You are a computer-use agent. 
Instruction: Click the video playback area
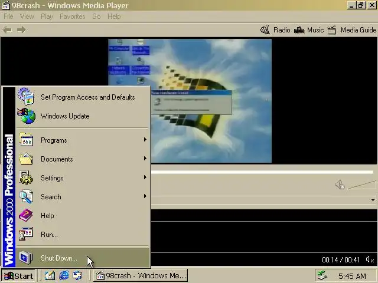click(190, 101)
